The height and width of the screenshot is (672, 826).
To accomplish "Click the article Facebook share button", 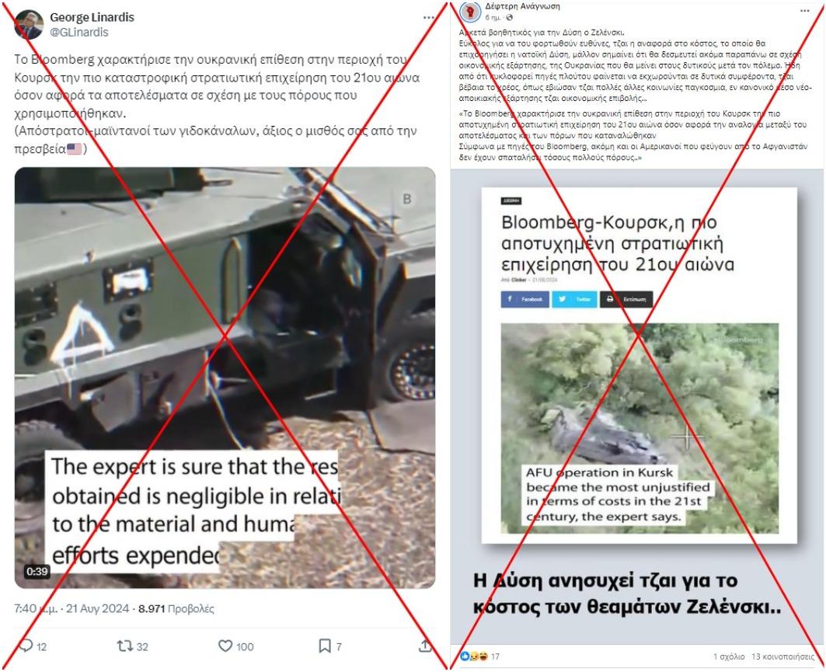I will click(x=525, y=299).
